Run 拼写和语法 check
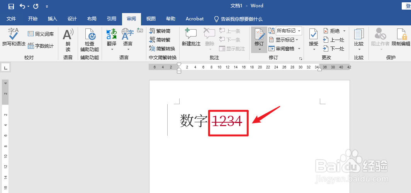 [14, 38]
